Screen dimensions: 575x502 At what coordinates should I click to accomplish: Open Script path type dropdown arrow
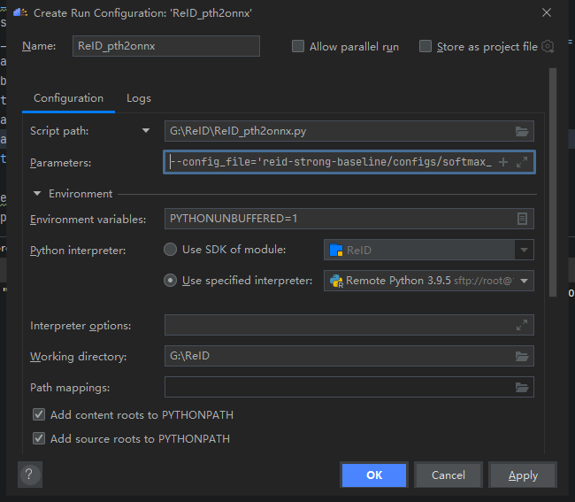point(146,131)
